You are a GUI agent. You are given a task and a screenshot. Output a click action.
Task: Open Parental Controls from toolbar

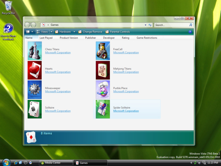pyautogui.click(x=117, y=32)
